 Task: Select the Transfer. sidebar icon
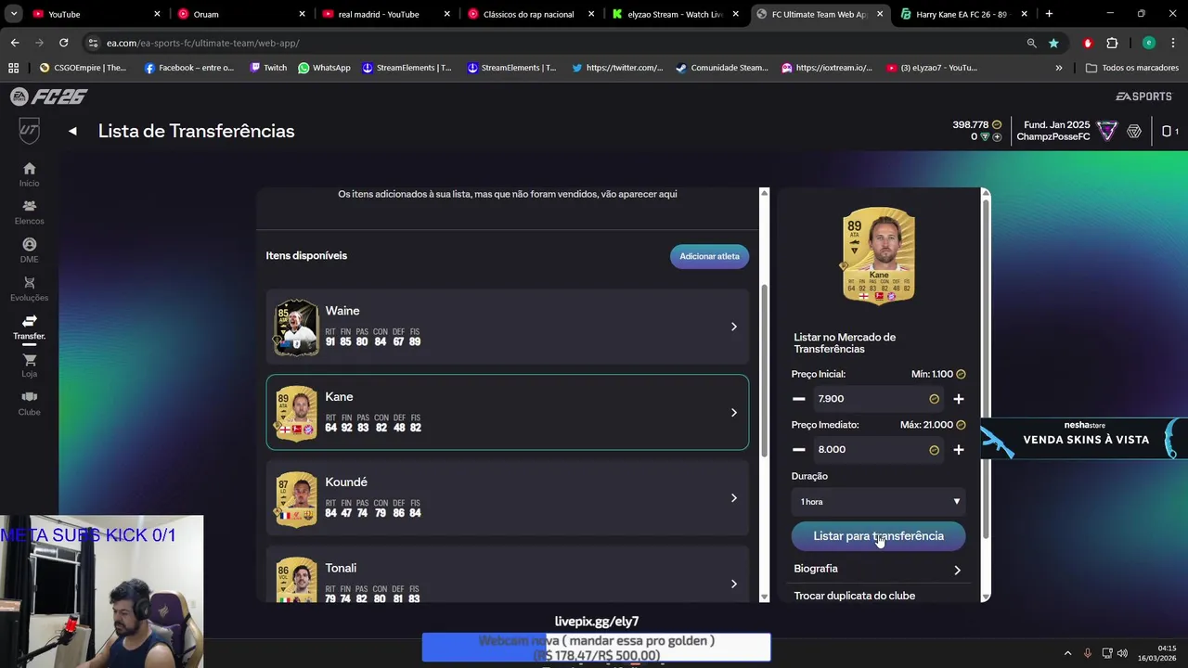click(29, 327)
